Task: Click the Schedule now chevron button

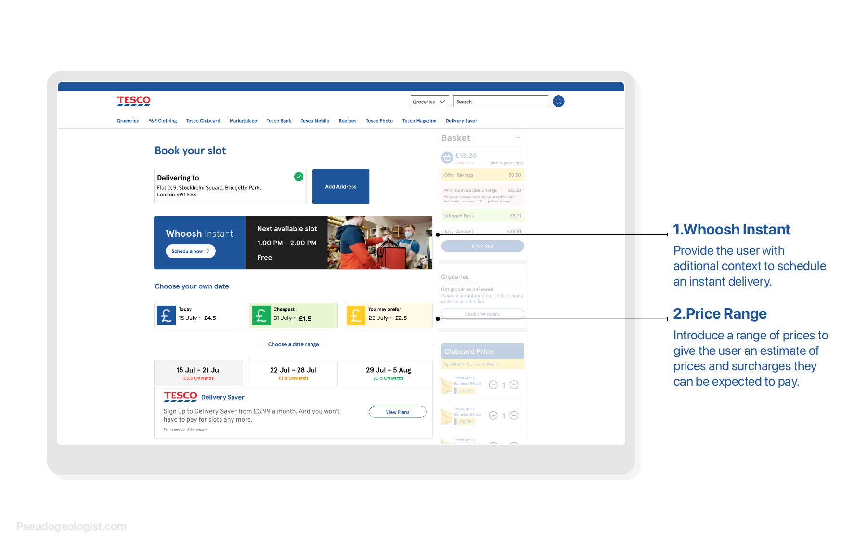Action: click(191, 251)
